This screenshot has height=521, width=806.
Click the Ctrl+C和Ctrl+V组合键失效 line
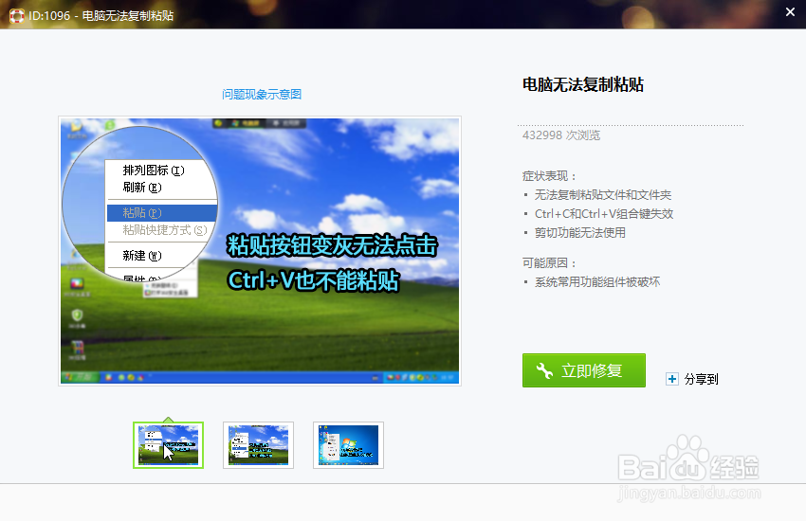tap(604, 214)
